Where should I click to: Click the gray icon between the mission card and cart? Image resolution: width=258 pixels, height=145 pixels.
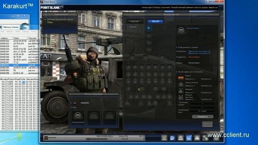pos(181,138)
